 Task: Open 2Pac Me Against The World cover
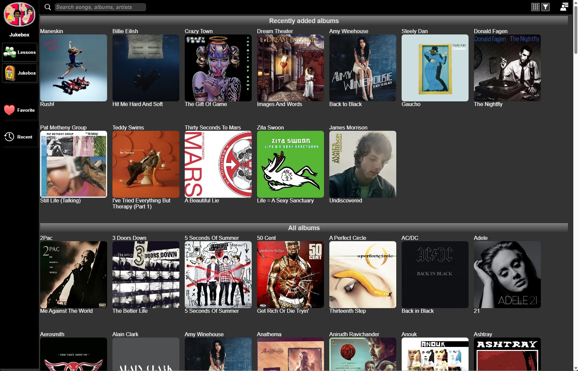click(x=74, y=275)
